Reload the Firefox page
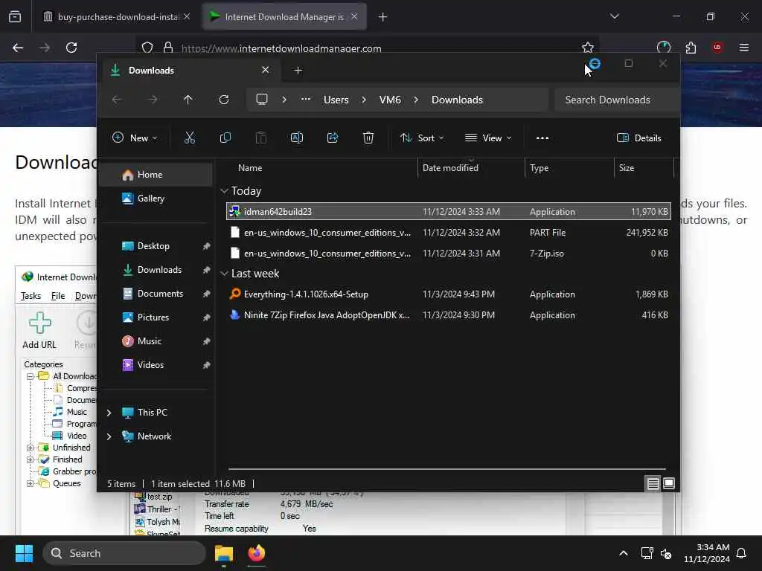 pyautogui.click(x=71, y=48)
